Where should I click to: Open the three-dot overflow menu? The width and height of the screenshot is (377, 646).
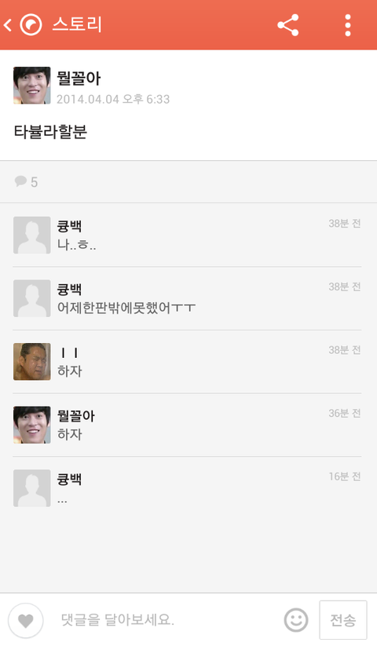click(348, 25)
